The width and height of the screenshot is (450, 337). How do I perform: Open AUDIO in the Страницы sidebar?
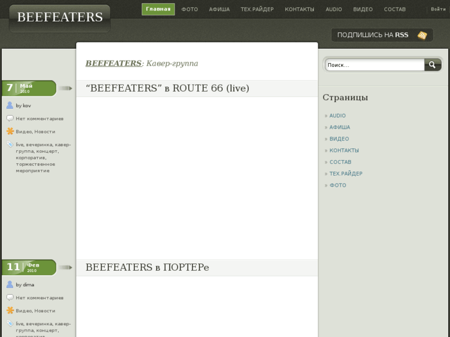tap(337, 116)
